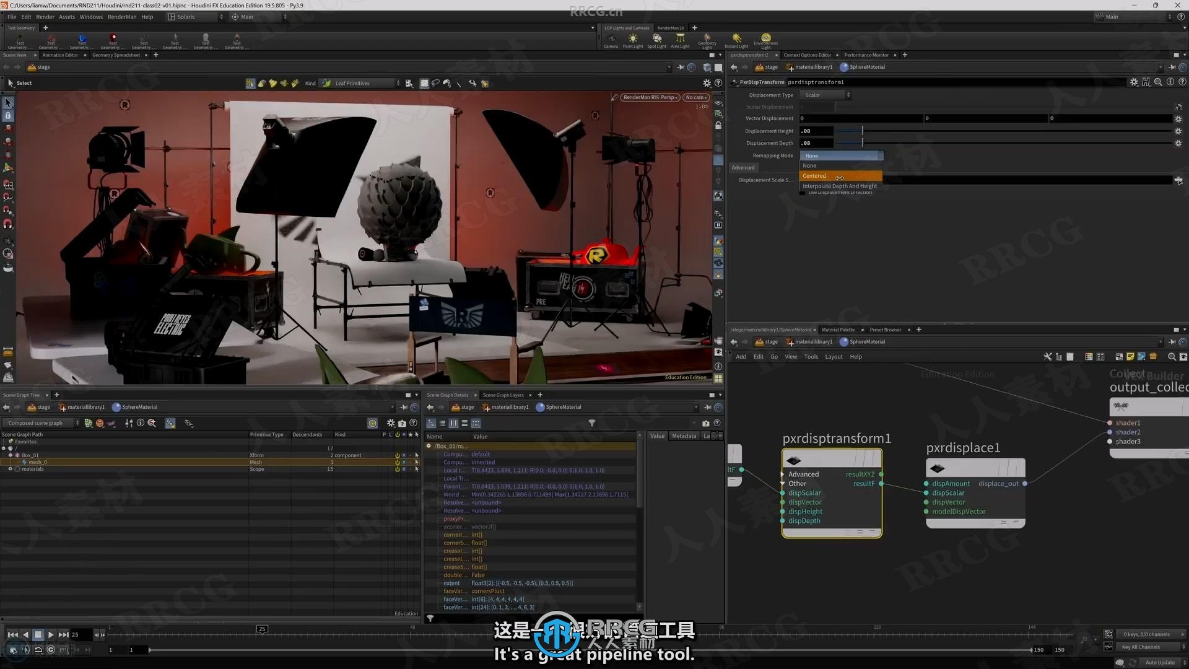Viewport: 1189px width, 669px height.
Task: Open the Windows menu in menu bar
Action: [x=91, y=17]
